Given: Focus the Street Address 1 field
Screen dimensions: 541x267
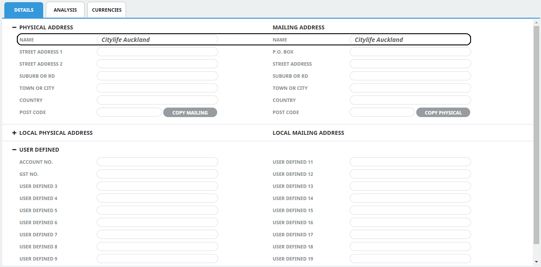Looking at the screenshot, I should [x=157, y=52].
